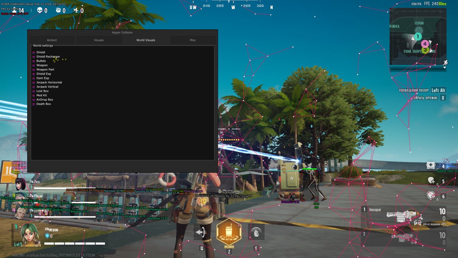The width and height of the screenshot is (458, 258).
Task: Click the Left Alt free look button
Action: click(x=438, y=90)
